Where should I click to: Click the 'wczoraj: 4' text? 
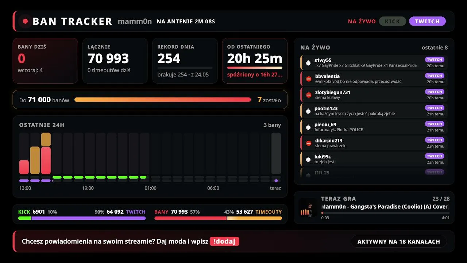(30, 70)
